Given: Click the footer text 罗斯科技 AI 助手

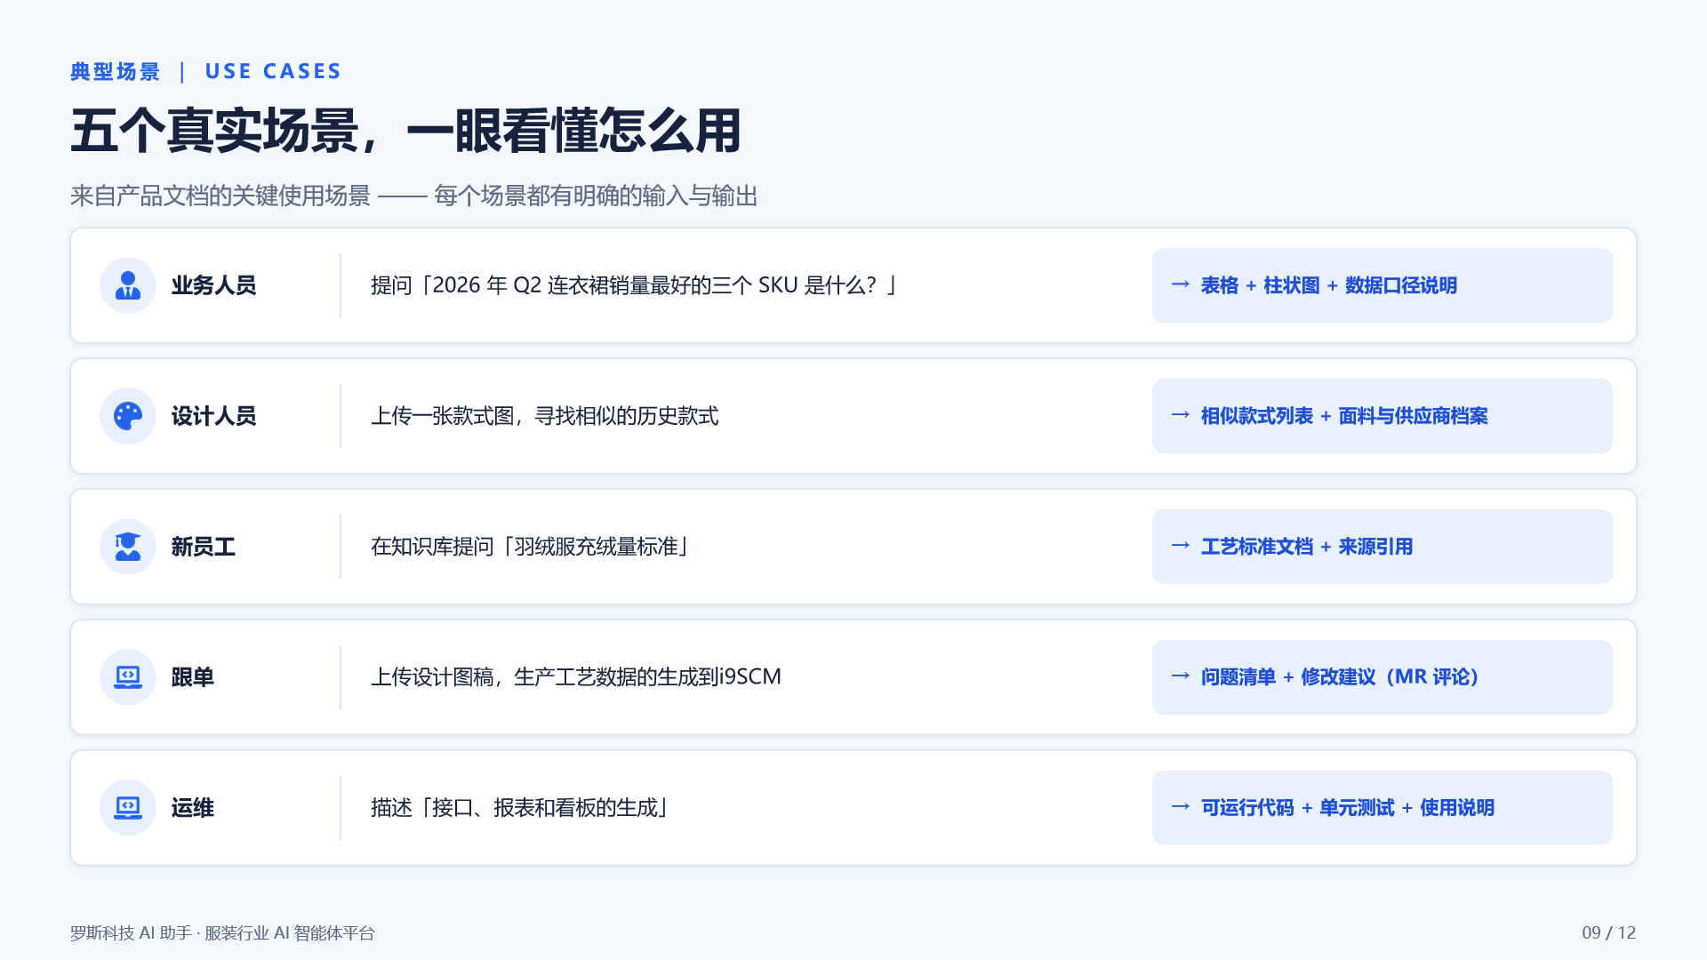Looking at the screenshot, I should point(131,933).
